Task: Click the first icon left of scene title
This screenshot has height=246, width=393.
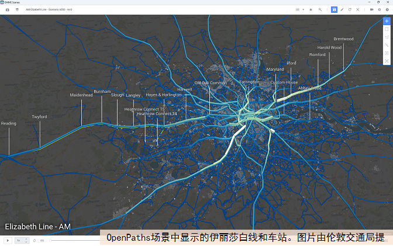Action: (x=8, y=9)
